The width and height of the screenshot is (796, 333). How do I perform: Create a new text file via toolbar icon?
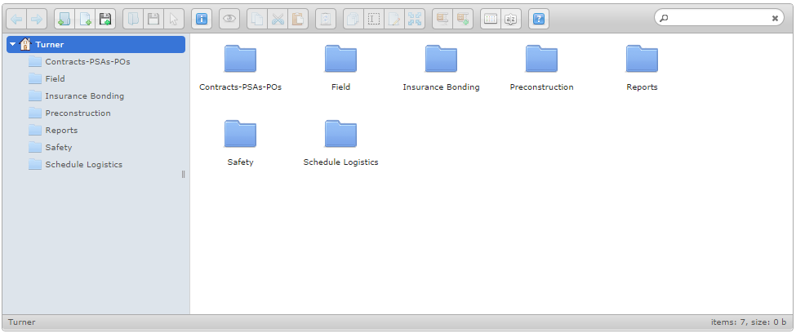pyautogui.click(x=85, y=20)
